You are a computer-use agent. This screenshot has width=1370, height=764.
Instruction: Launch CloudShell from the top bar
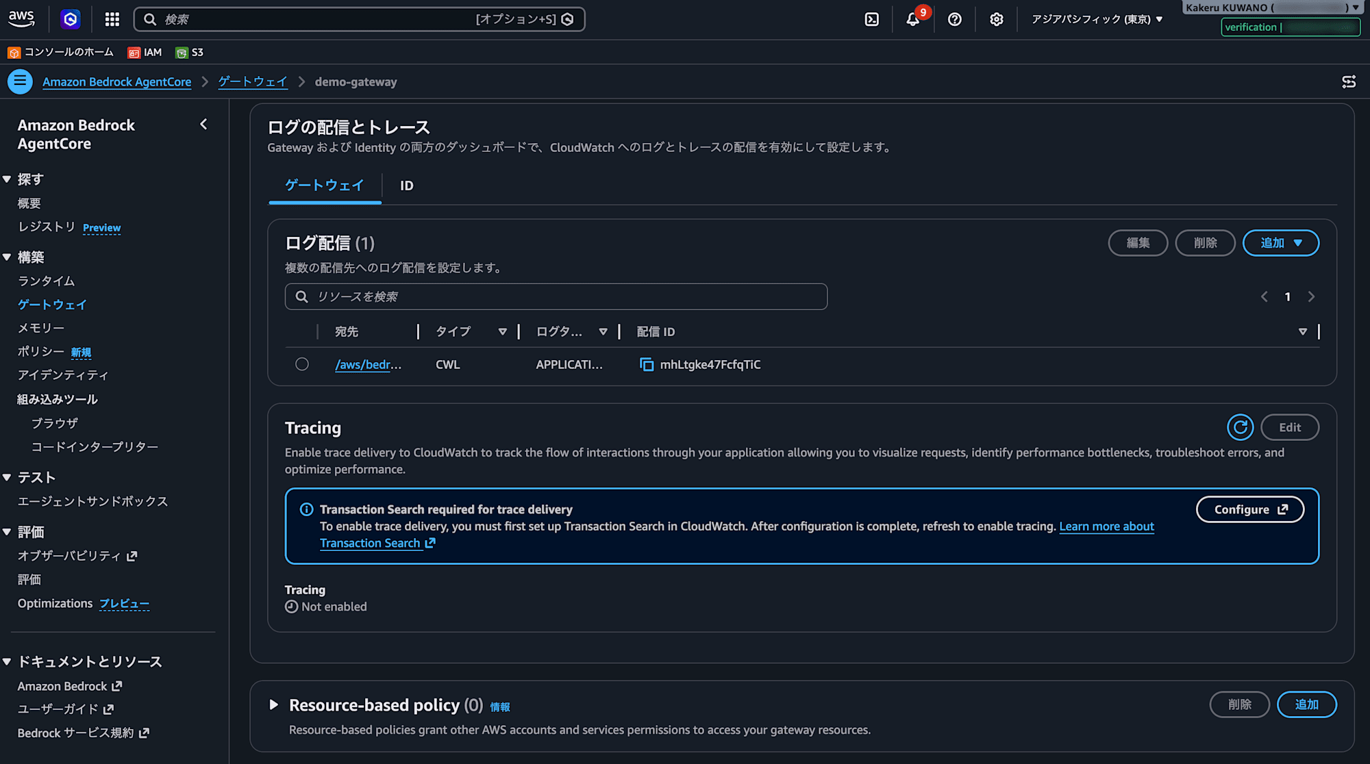pos(871,19)
